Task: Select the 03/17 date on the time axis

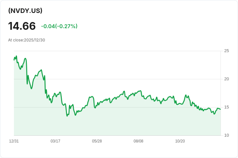Action: point(55,141)
